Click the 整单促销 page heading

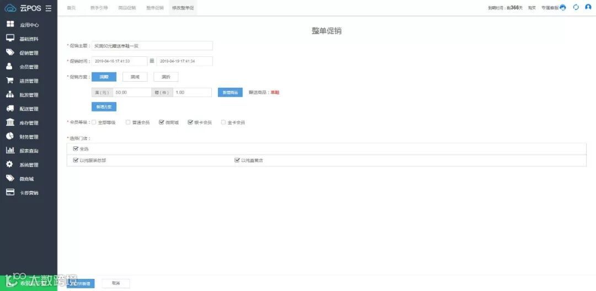coord(327,31)
